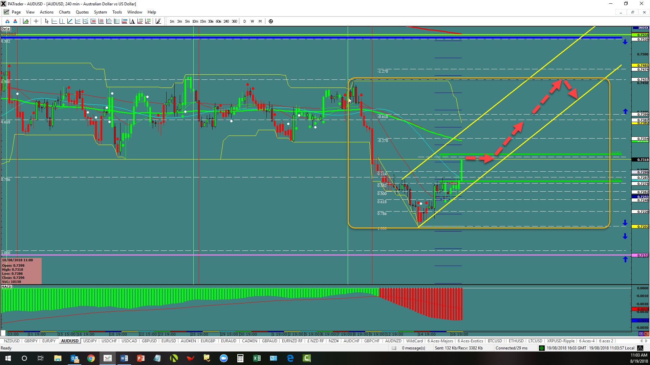Image resolution: width=650 pixels, height=365 pixels.
Task: Select the Fibonacci fan tool
Action: tap(109, 21)
